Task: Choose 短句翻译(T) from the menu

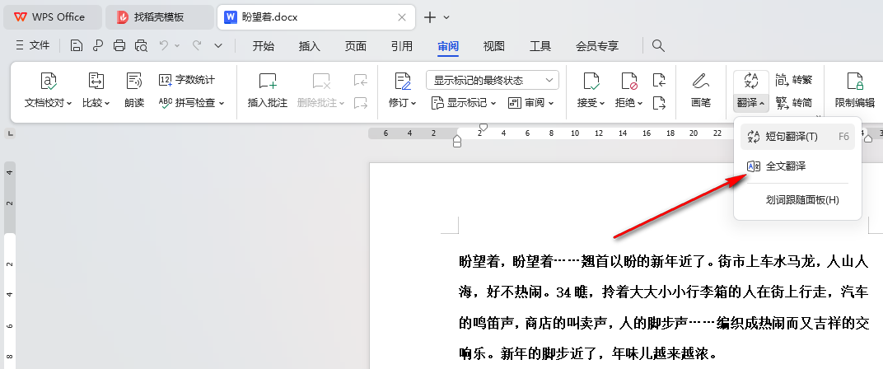Action: [797, 137]
